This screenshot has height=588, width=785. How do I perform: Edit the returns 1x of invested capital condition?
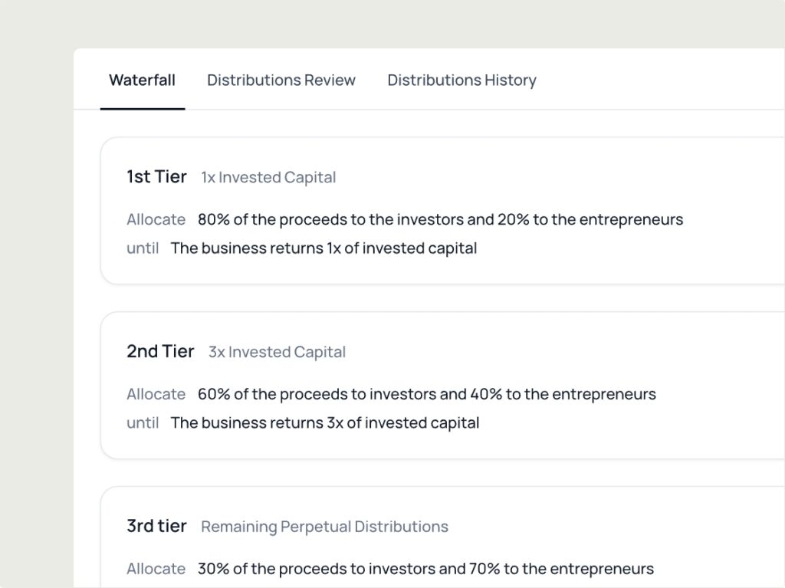click(x=324, y=248)
